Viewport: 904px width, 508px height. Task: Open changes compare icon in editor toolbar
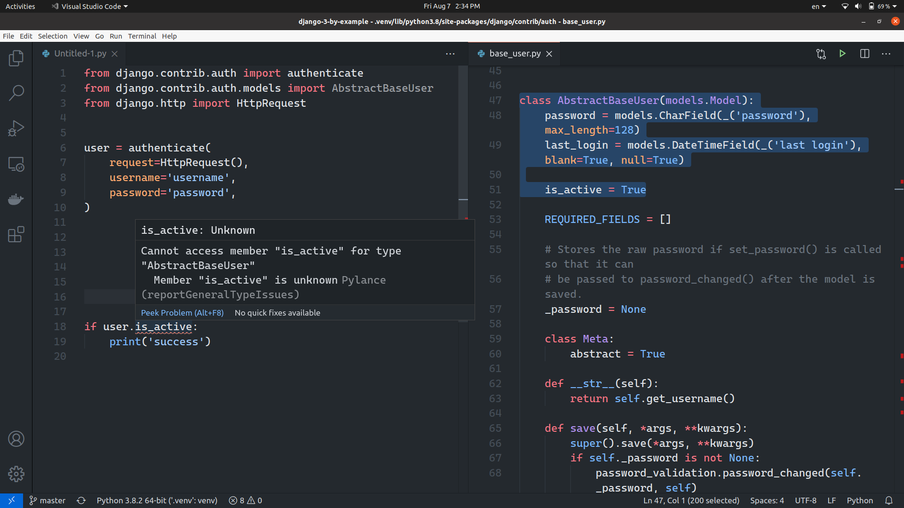click(x=821, y=54)
